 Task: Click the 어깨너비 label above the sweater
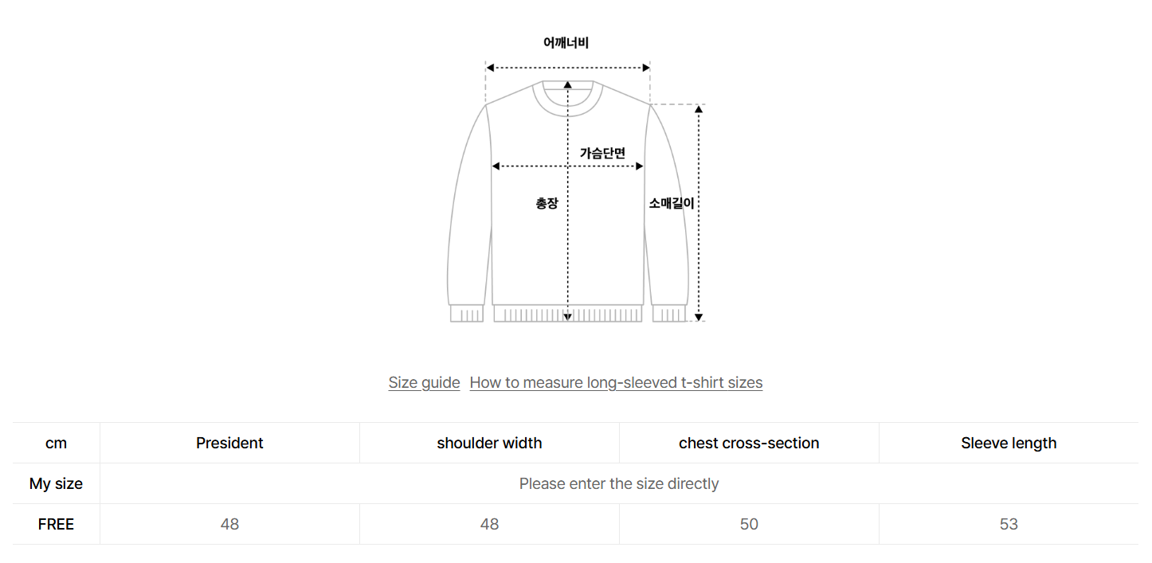coord(566,43)
